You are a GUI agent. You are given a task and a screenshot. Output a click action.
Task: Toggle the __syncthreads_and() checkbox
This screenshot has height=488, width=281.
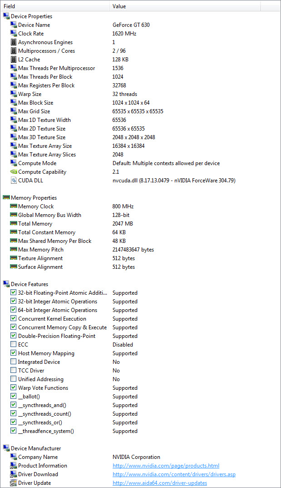click(x=13, y=405)
